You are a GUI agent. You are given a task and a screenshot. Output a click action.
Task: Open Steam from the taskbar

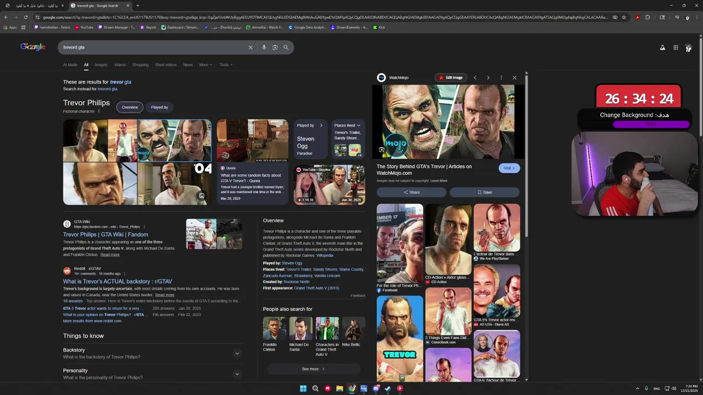[388, 388]
